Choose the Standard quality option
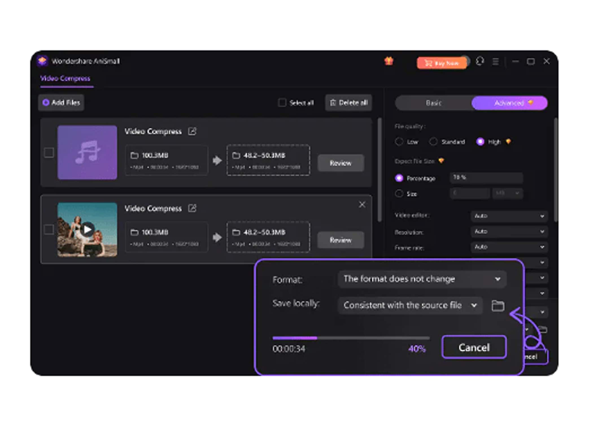Screen dimensions: 593x424 [x=433, y=142]
